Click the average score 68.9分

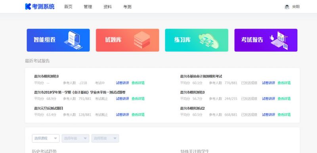52,99
